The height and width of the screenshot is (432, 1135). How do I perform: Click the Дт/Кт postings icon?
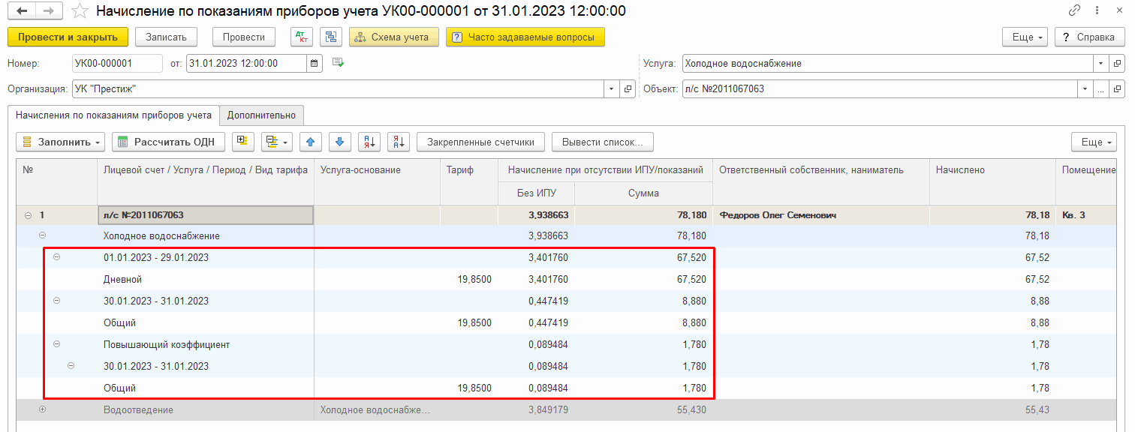point(302,37)
